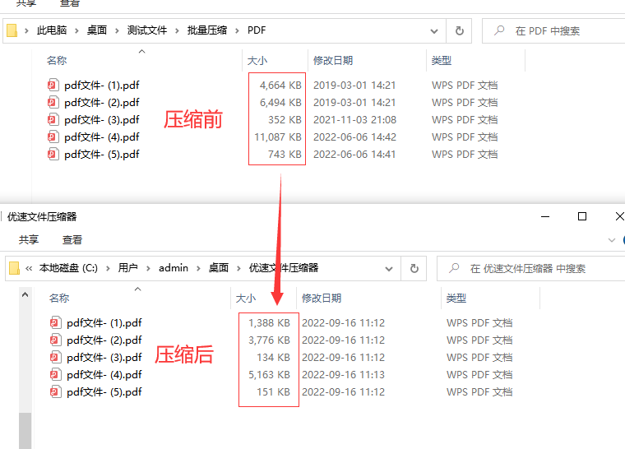Open the address history dropdown in the PDF window
This screenshot has height=449, width=625.
434,30
